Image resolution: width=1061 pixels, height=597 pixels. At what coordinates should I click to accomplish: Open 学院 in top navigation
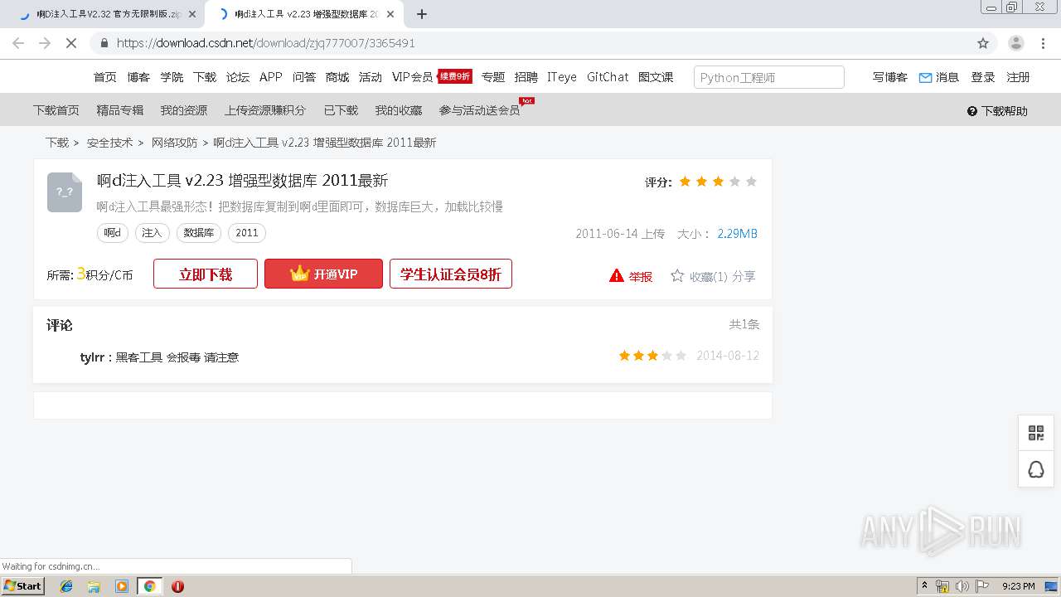(172, 77)
